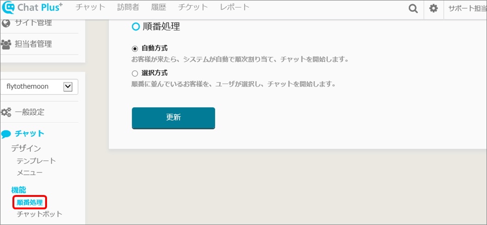The image size is (487, 225).
Task: Click the globe icon beside サイト管理
Action: pyautogui.click(x=6, y=23)
